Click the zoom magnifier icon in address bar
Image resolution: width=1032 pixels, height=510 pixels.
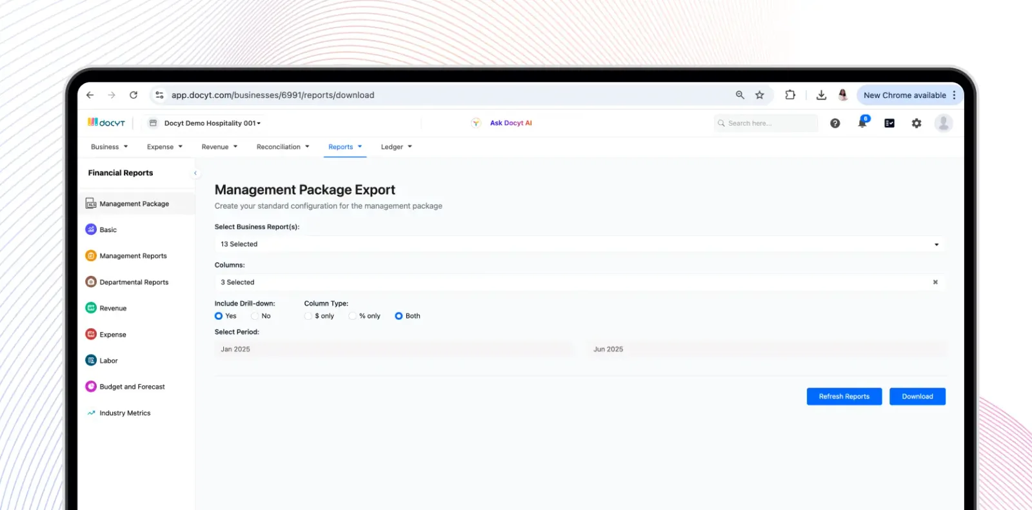[740, 95]
